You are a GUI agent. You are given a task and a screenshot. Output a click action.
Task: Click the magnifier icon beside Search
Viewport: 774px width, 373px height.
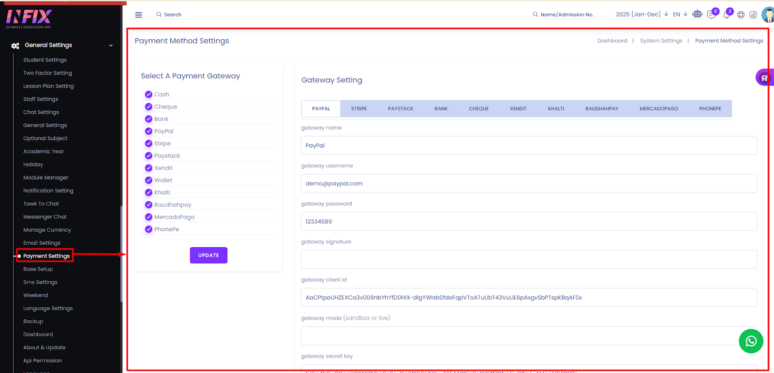(x=159, y=15)
